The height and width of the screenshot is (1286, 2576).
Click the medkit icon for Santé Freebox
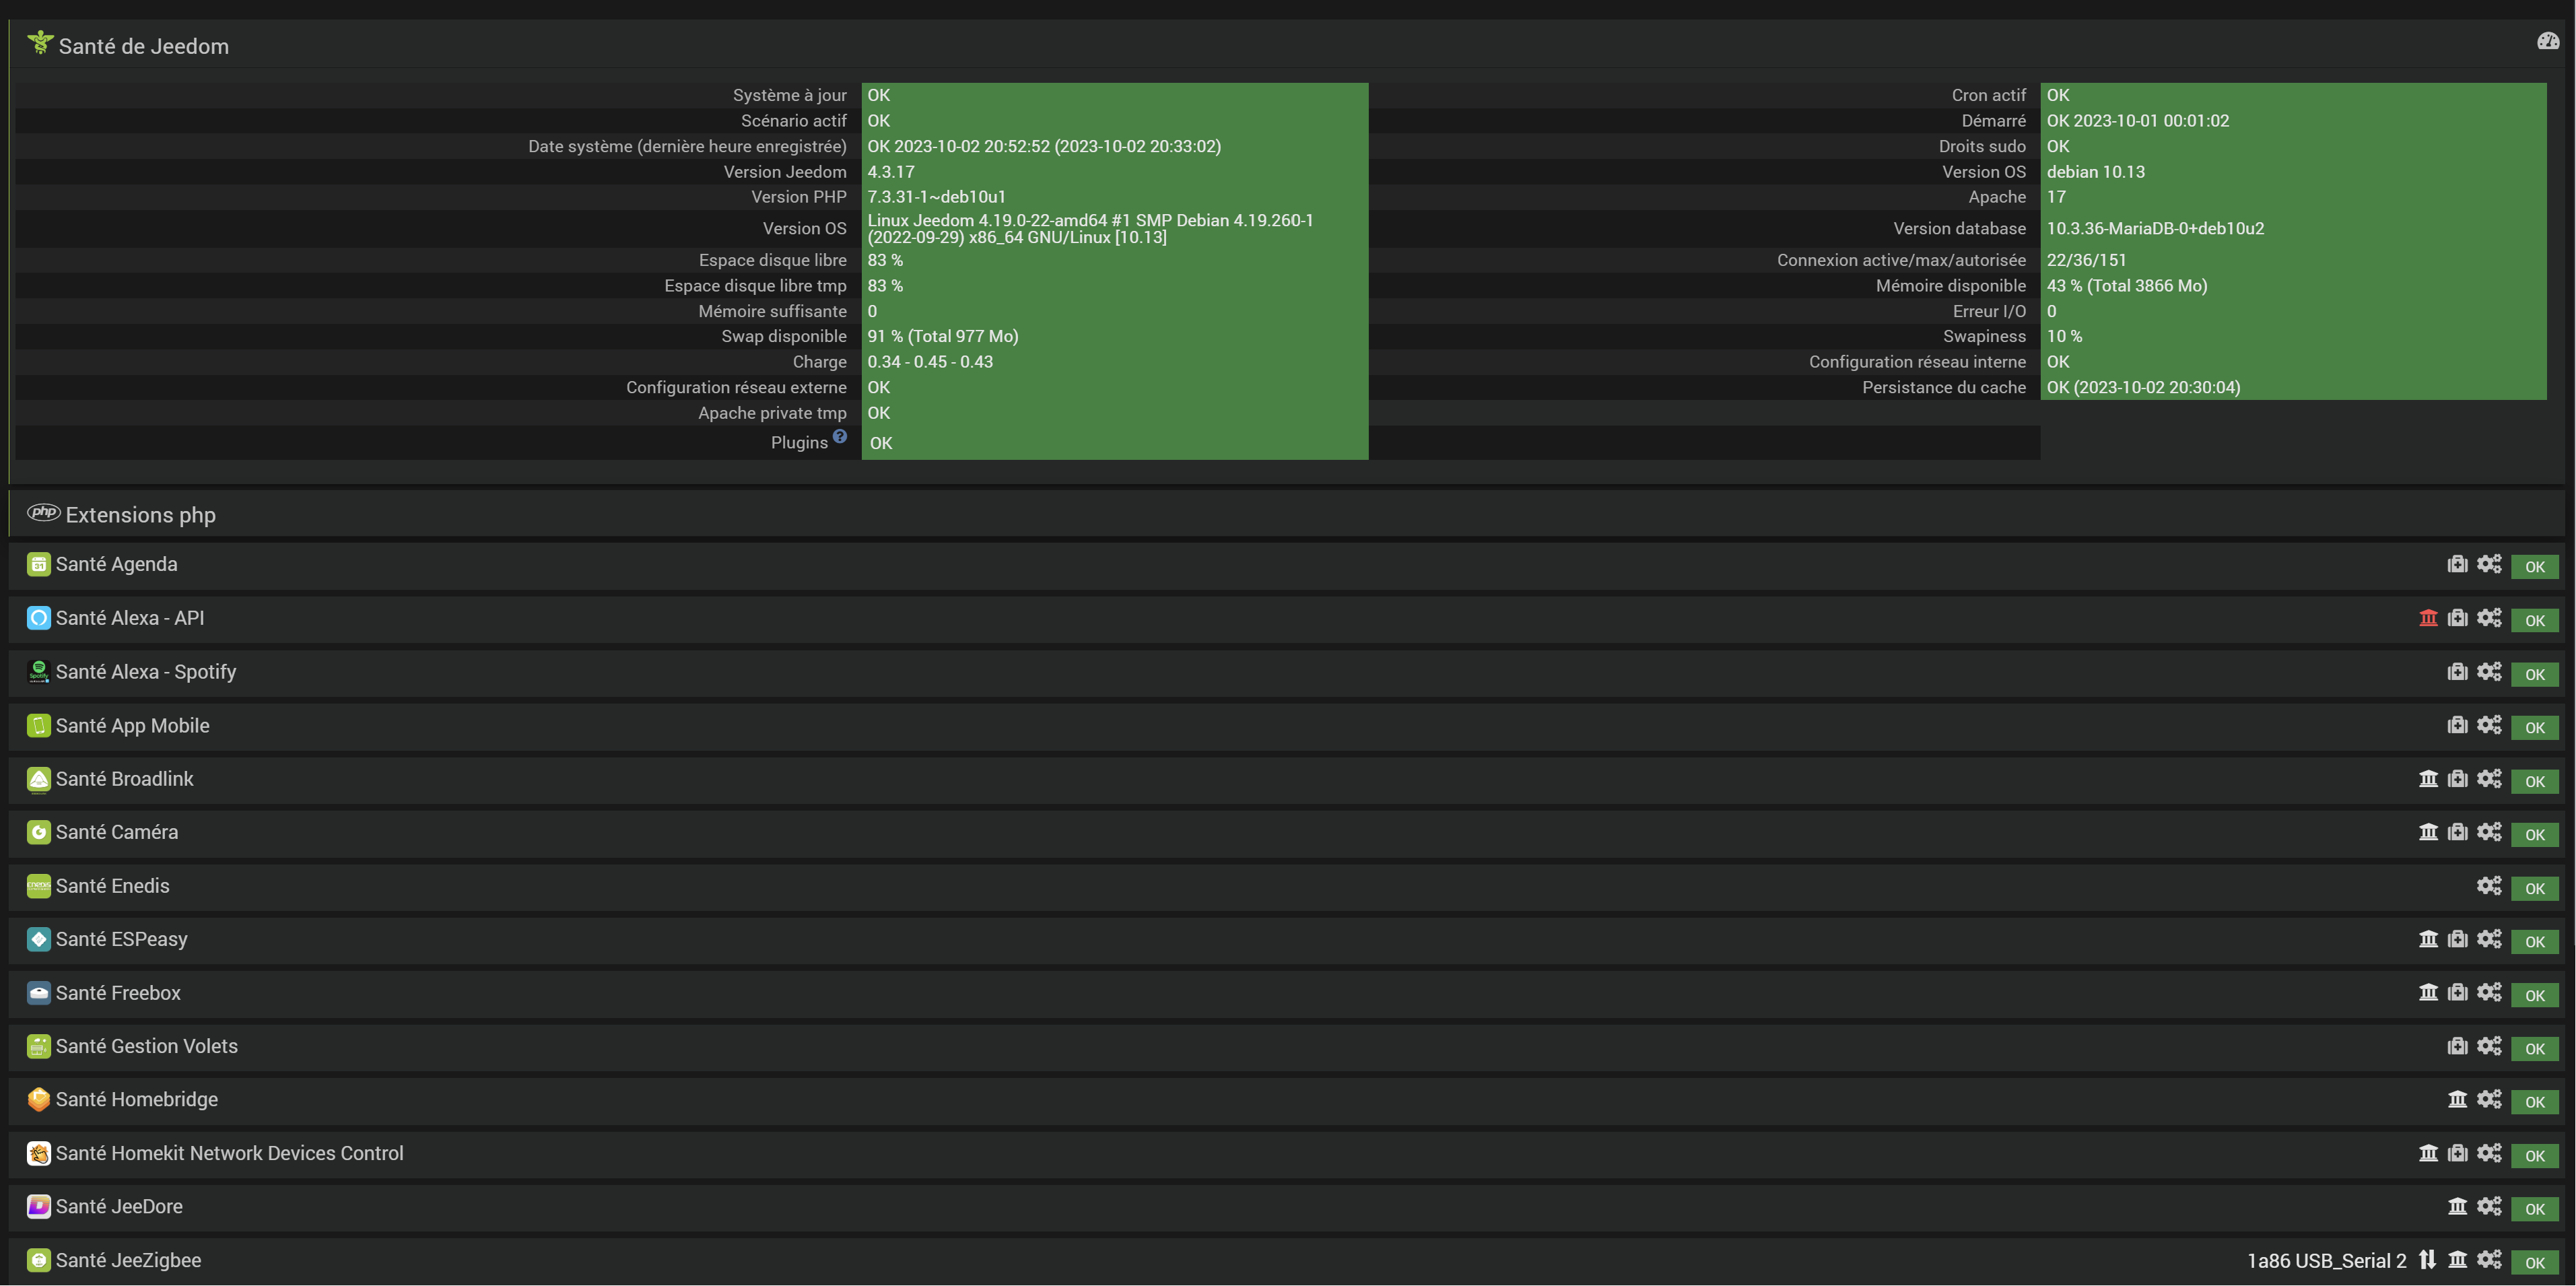click(2457, 993)
